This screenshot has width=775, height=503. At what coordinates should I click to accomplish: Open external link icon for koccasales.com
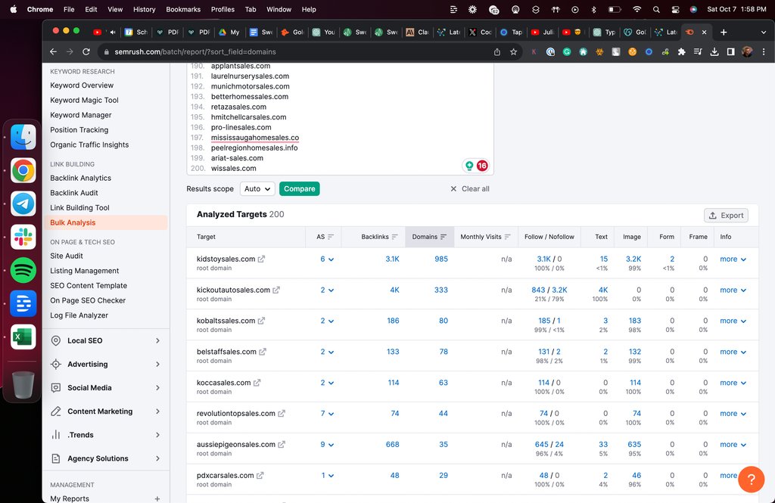[x=257, y=383]
